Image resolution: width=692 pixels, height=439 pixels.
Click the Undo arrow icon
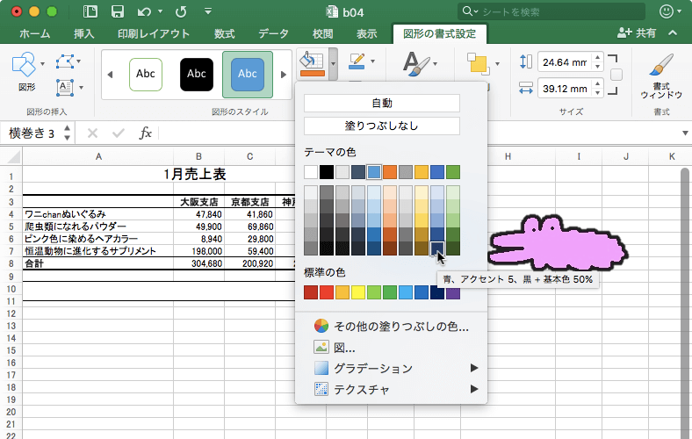point(144,12)
